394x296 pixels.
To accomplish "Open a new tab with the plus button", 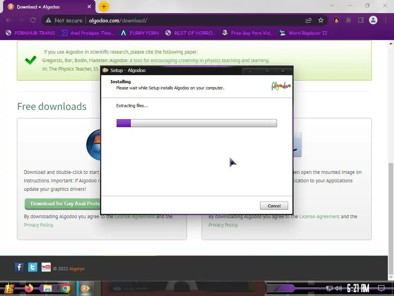I will pyautogui.click(x=104, y=7).
